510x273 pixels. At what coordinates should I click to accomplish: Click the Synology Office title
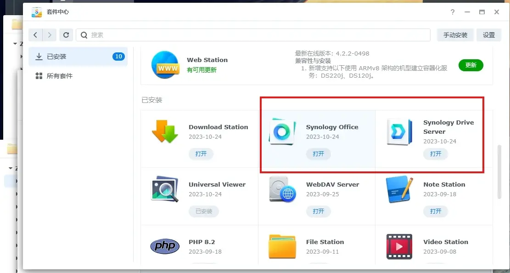332,127
